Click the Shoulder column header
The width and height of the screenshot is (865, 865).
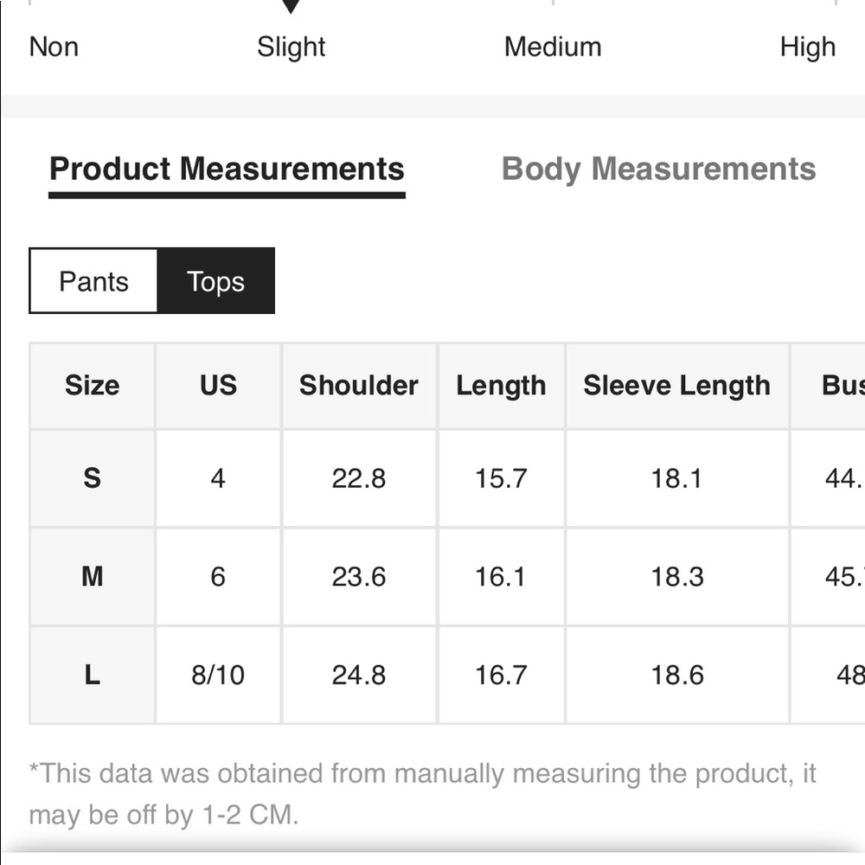pyautogui.click(x=359, y=386)
